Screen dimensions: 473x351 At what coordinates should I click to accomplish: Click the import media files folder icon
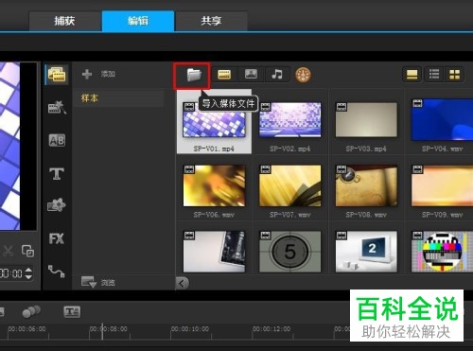tap(194, 75)
